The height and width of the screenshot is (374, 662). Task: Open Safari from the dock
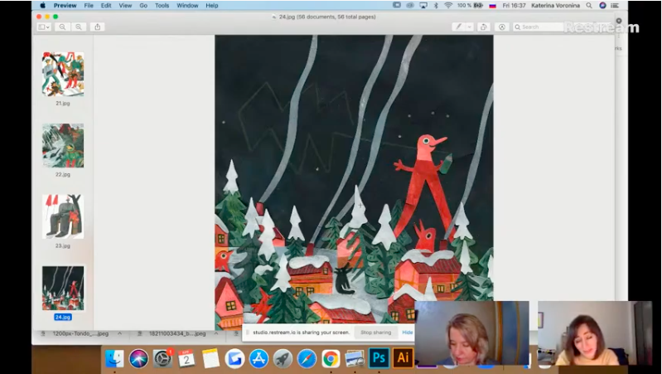[x=307, y=358]
